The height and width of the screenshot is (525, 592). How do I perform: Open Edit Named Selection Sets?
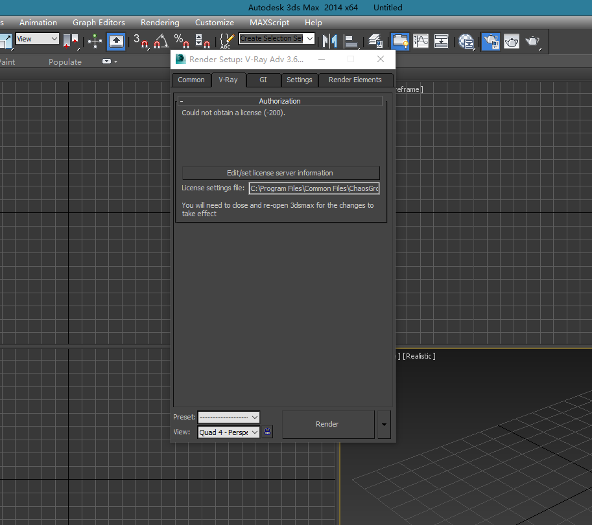click(x=226, y=41)
